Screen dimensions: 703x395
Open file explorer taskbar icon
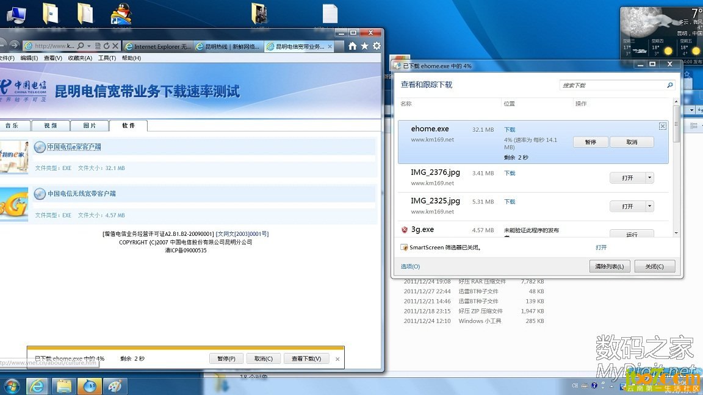pyautogui.click(x=63, y=386)
